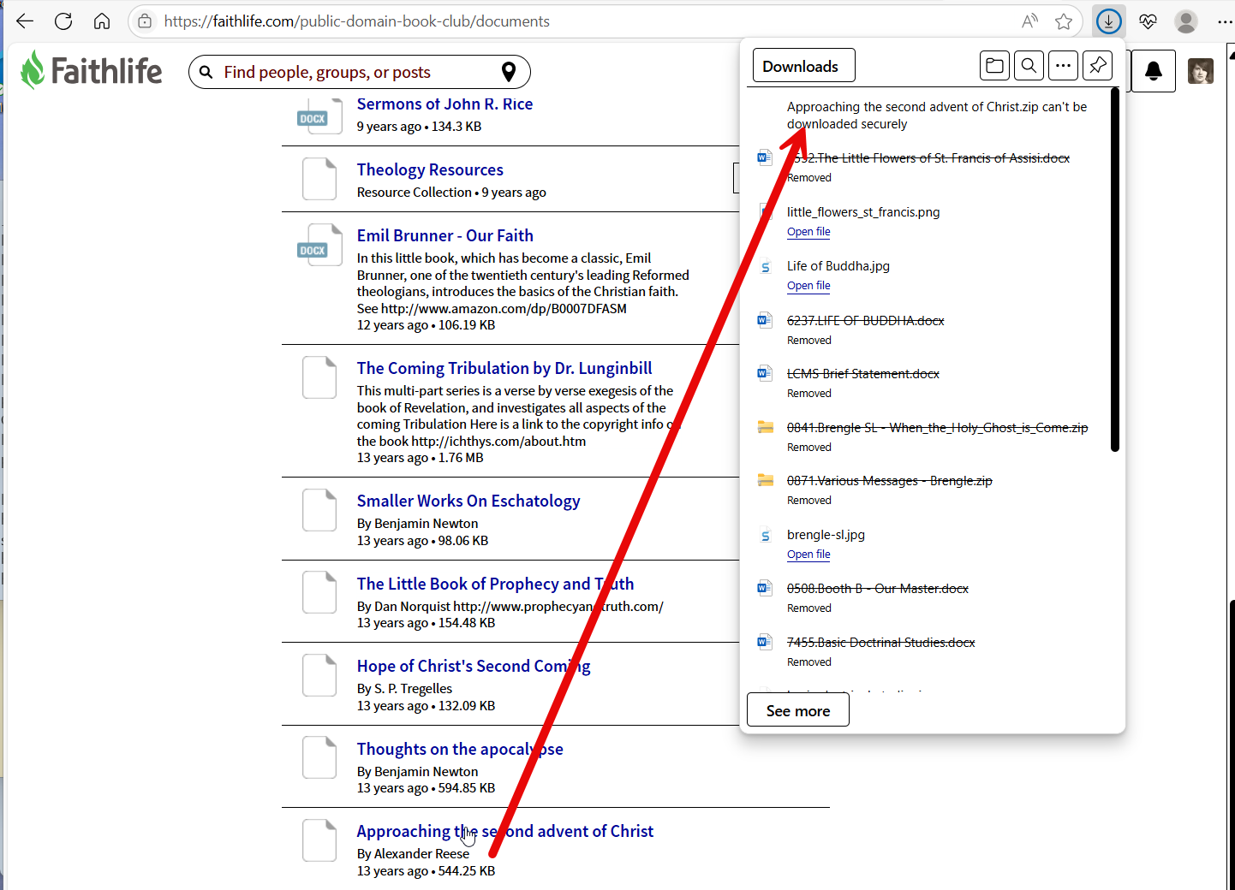
Task: Click DOCX icon for Sermons of John R. Rice
Action: coord(319,116)
